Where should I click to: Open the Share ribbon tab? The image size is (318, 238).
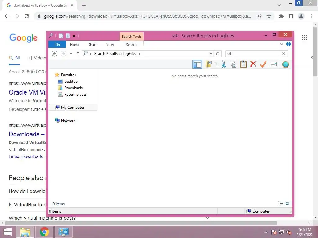tap(93, 45)
